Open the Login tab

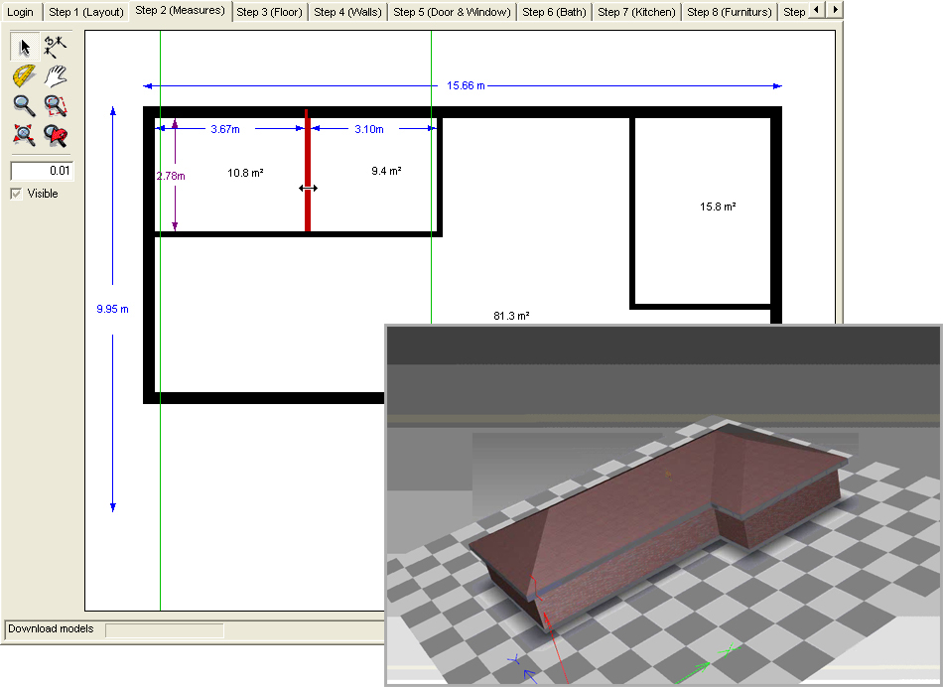coord(21,12)
